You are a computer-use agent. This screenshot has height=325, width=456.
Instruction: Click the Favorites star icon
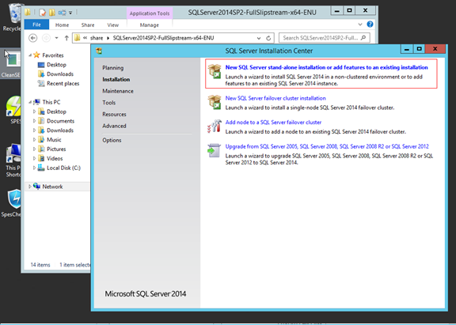(36, 55)
